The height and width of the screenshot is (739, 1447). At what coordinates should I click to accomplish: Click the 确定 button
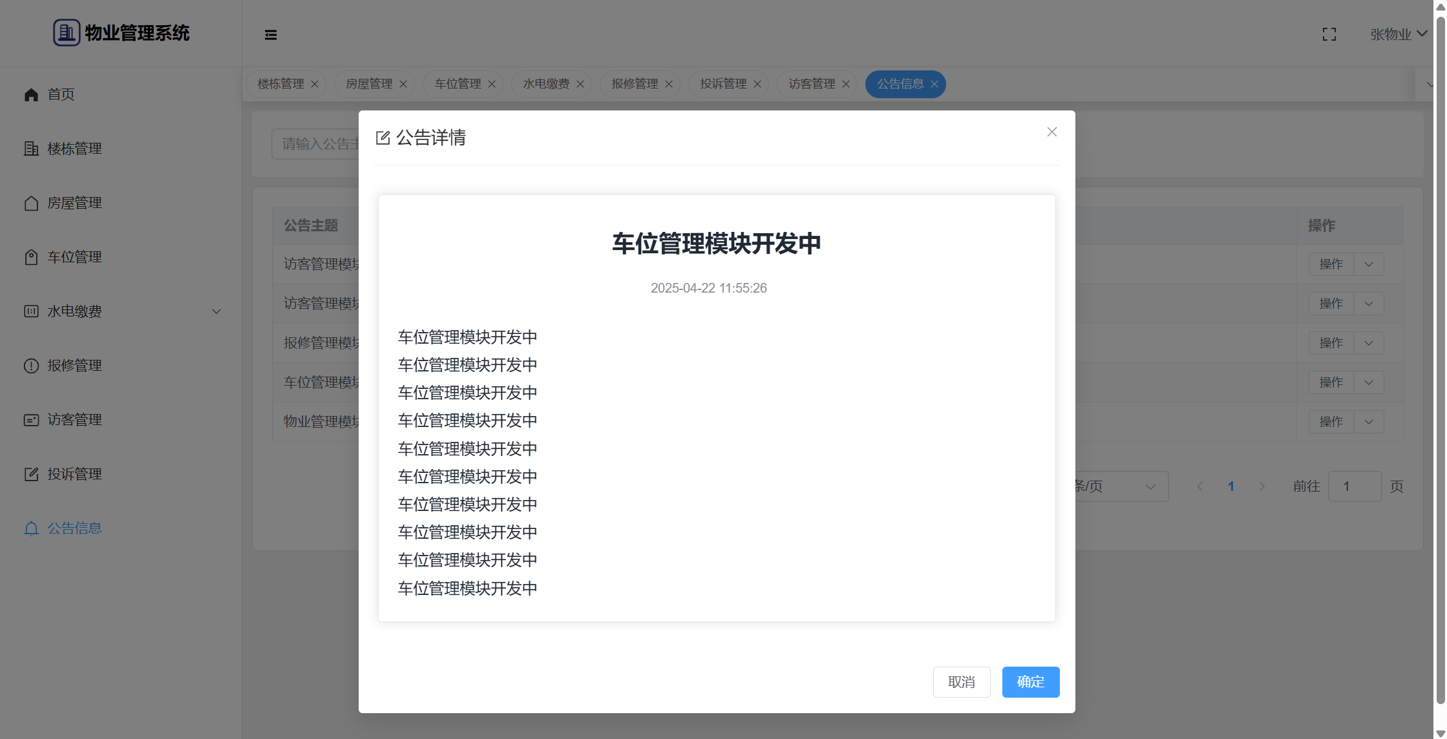pyautogui.click(x=1030, y=682)
